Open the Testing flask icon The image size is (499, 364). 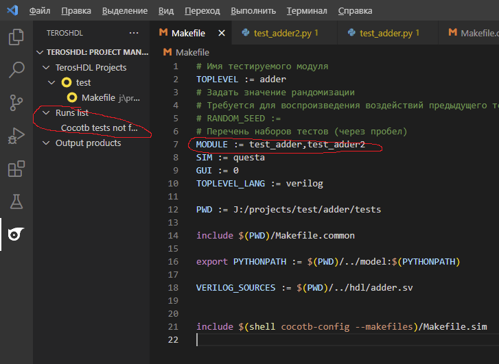16,202
